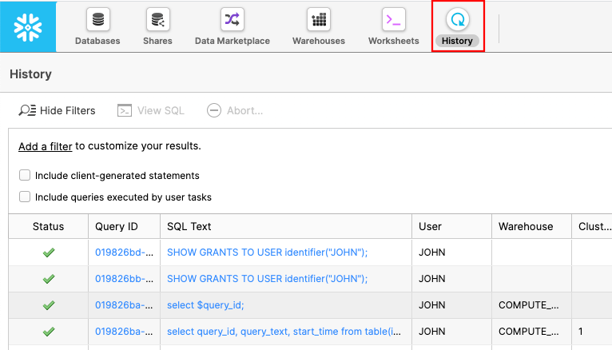Click the first row's green success checkmark
612x350 pixels.
(x=48, y=253)
